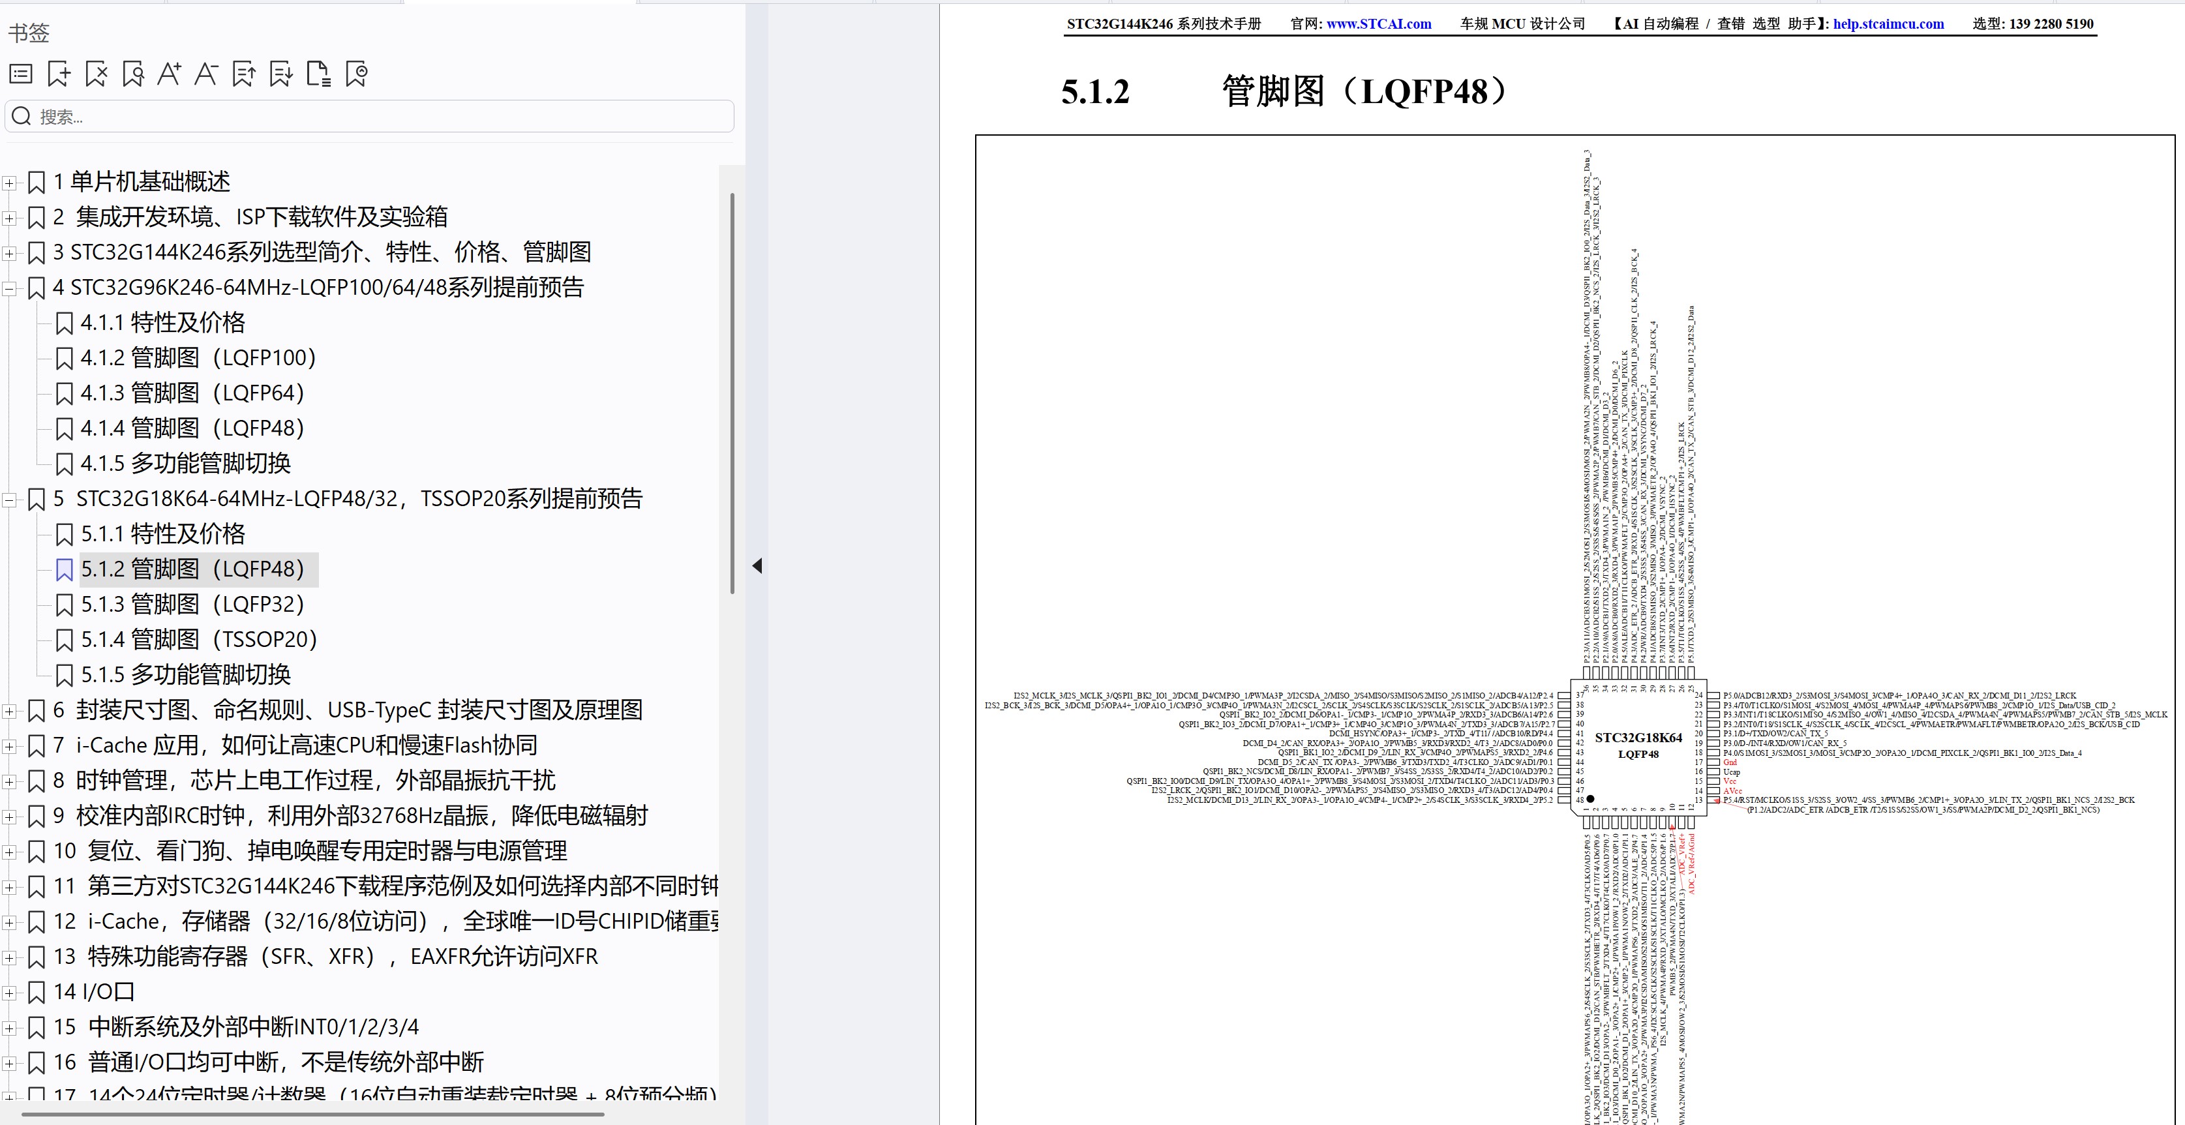Collapse the bookmarks panel with the arrow
Viewport: 2185px width, 1125px height.
pyautogui.click(x=757, y=566)
